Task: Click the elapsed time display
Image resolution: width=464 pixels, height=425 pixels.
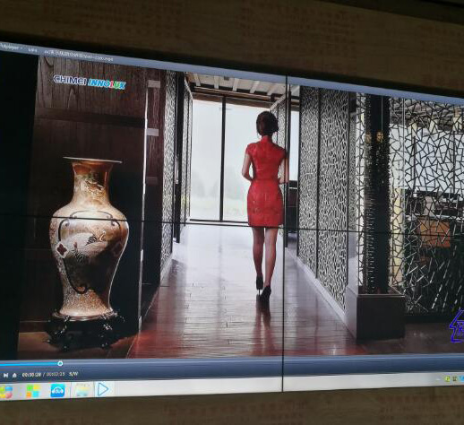Action: click(x=31, y=375)
